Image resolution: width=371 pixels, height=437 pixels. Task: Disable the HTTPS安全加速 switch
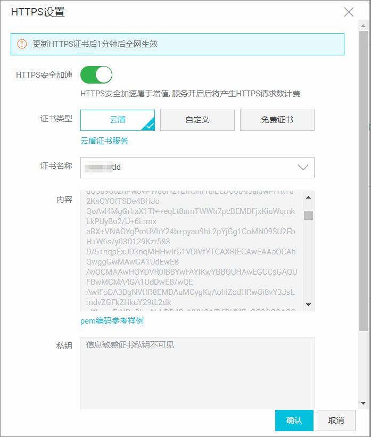tap(96, 75)
